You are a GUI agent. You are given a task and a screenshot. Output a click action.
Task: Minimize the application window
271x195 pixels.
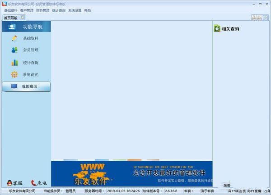tap(254, 4)
